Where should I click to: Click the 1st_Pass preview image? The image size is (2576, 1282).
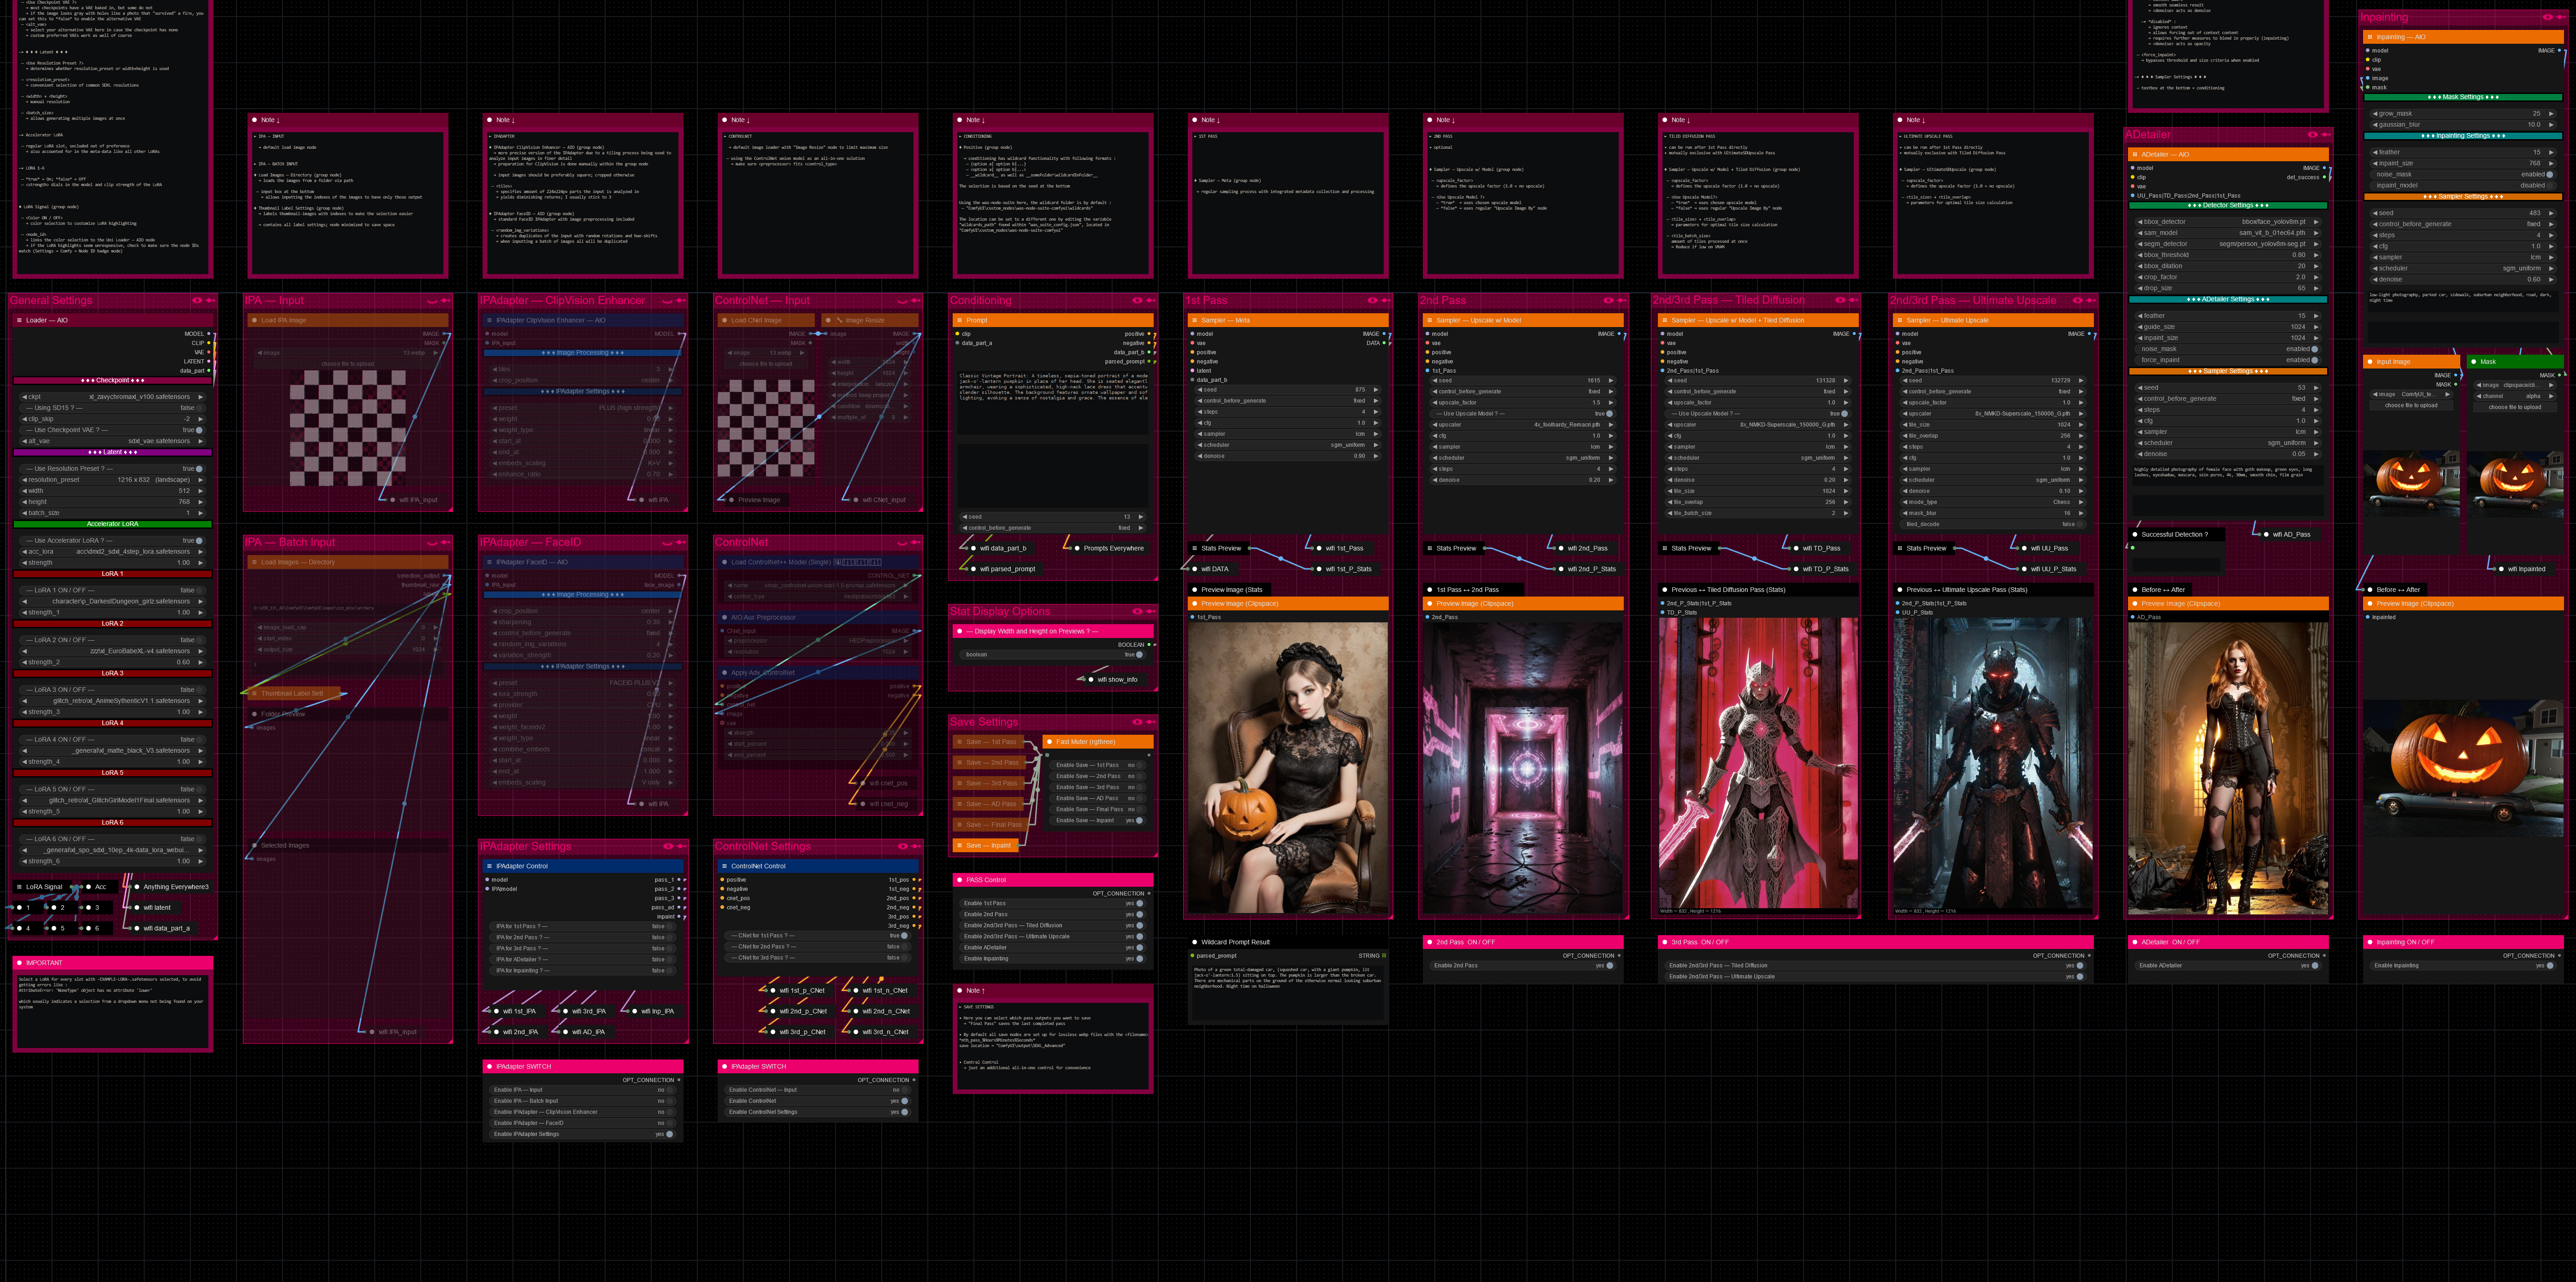point(1287,767)
